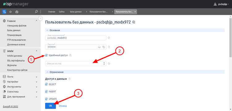The width and height of the screenshot is (232, 111).
Task: Show password eye icon
Action: click(99, 47)
